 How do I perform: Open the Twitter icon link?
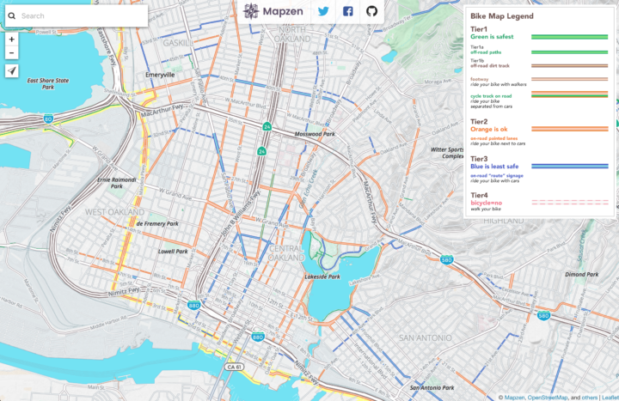pos(323,11)
